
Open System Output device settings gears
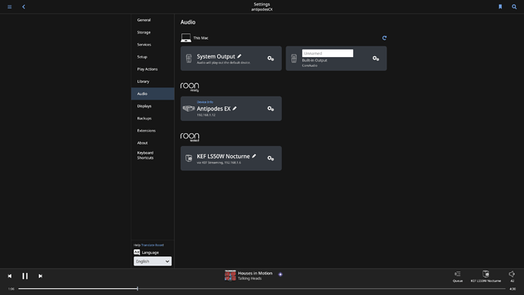tap(270, 59)
